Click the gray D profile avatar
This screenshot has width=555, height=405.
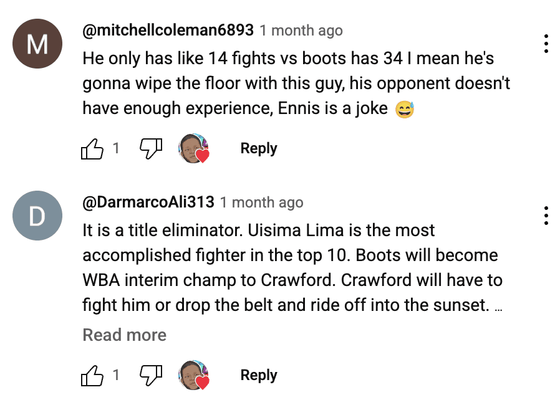coord(38,216)
